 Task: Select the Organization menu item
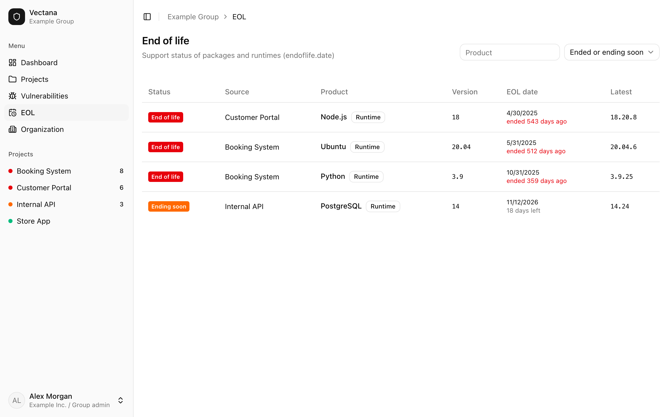tap(67, 129)
